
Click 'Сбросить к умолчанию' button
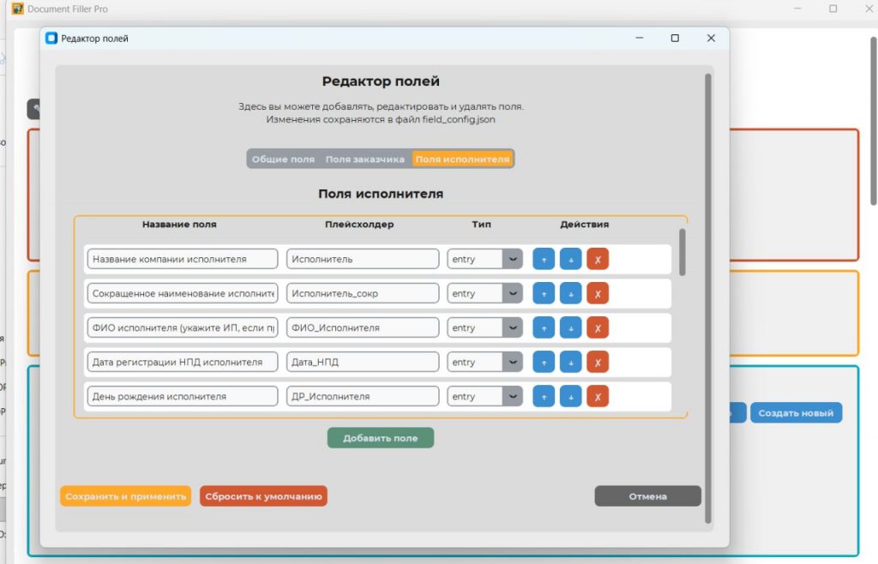tap(263, 496)
